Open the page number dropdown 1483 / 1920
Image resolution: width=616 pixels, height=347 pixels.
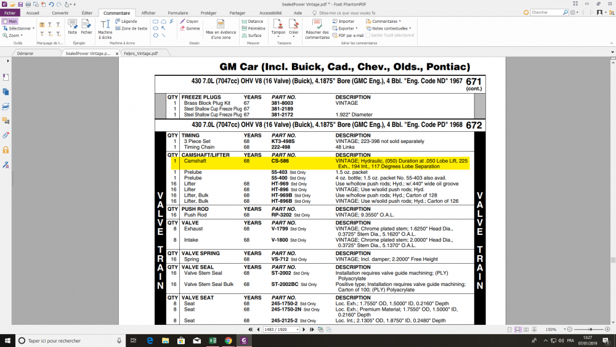click(298, 330)
